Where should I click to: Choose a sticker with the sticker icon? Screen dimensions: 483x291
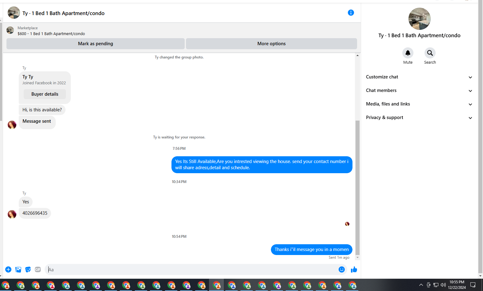click(x=28, y=269)
